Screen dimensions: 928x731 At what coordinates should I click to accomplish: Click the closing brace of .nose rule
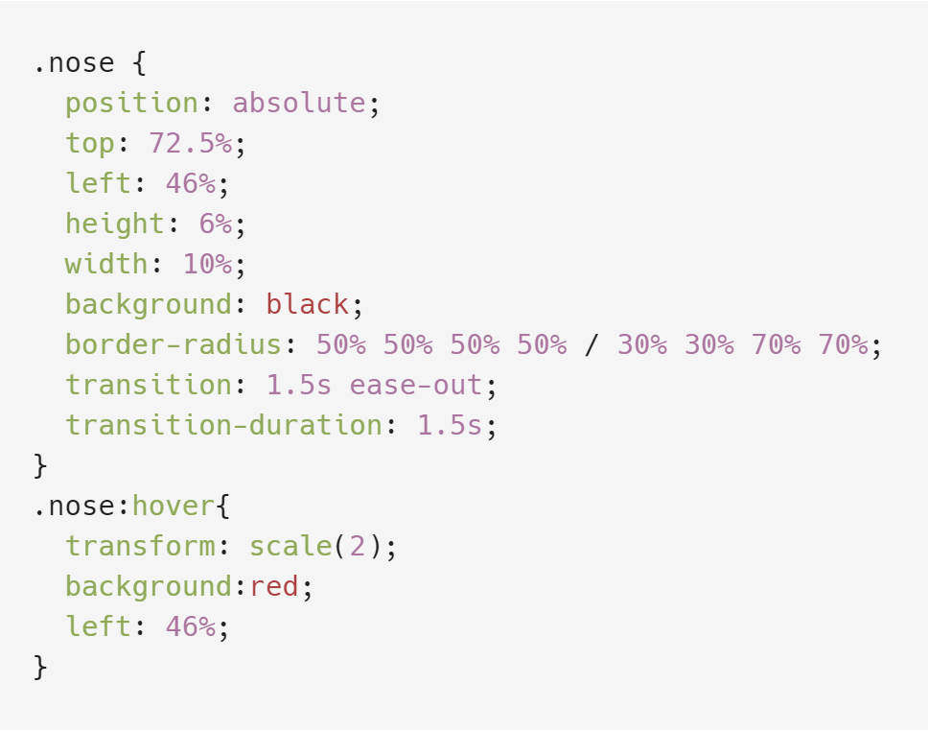tap(40, 465)
